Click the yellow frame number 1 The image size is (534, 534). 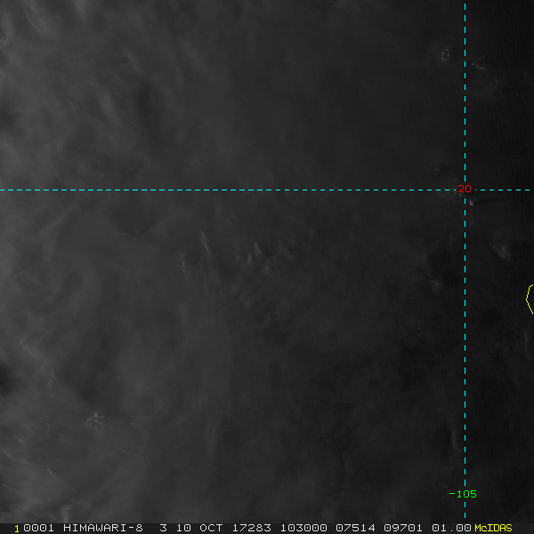click(x=17, y=529)
